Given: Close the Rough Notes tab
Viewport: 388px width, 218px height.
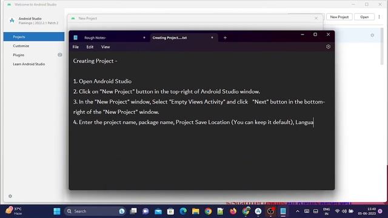Looking at the screenshot, I should [144, 38].
